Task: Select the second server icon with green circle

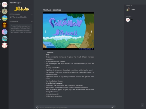Action: tap(5, 11)
